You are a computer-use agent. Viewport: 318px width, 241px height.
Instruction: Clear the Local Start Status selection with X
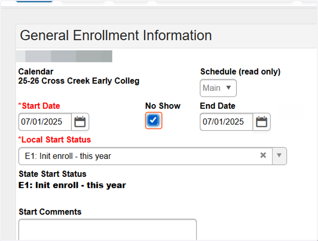pos(263,155)
